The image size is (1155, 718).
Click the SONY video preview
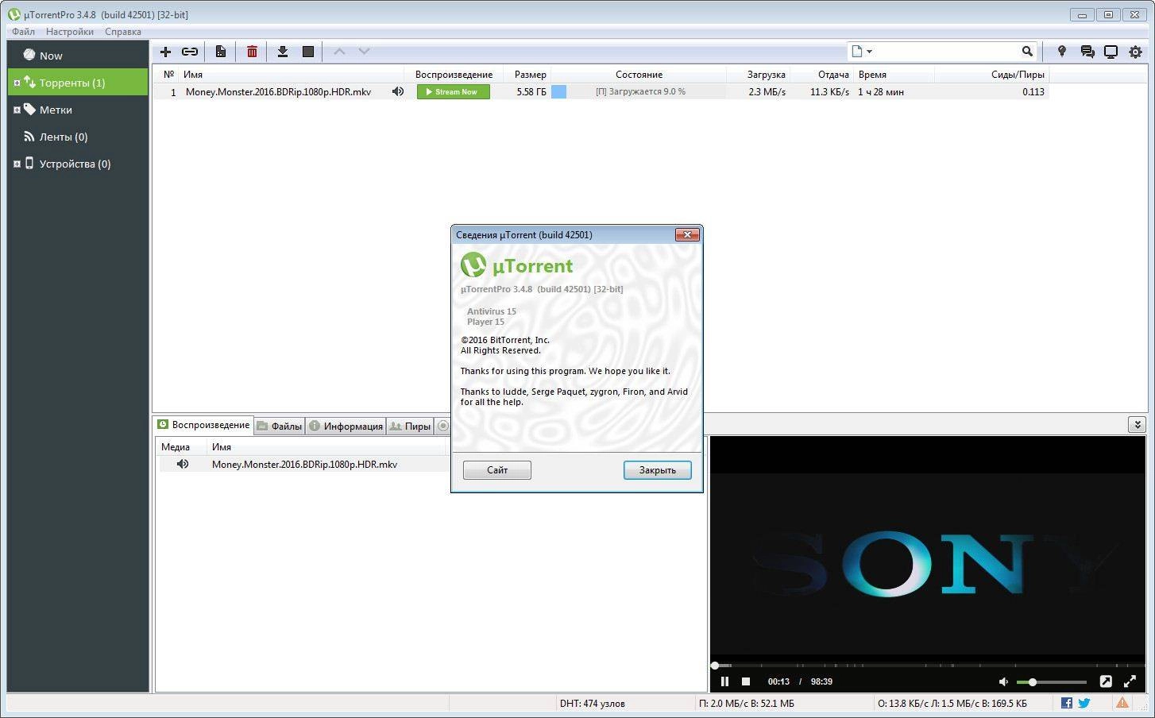pyautogui.click(x=927, y=564)
